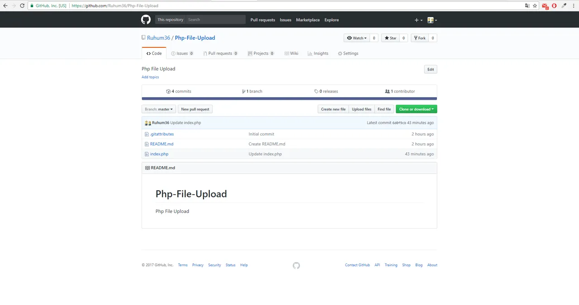This screenshot has height=305, width=579.
Task: Star the repository
Action: click(x=390, y=38)
